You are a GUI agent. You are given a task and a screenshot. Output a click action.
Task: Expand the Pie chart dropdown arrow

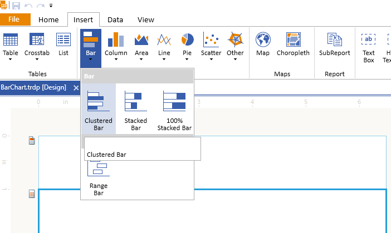[187, 60]
